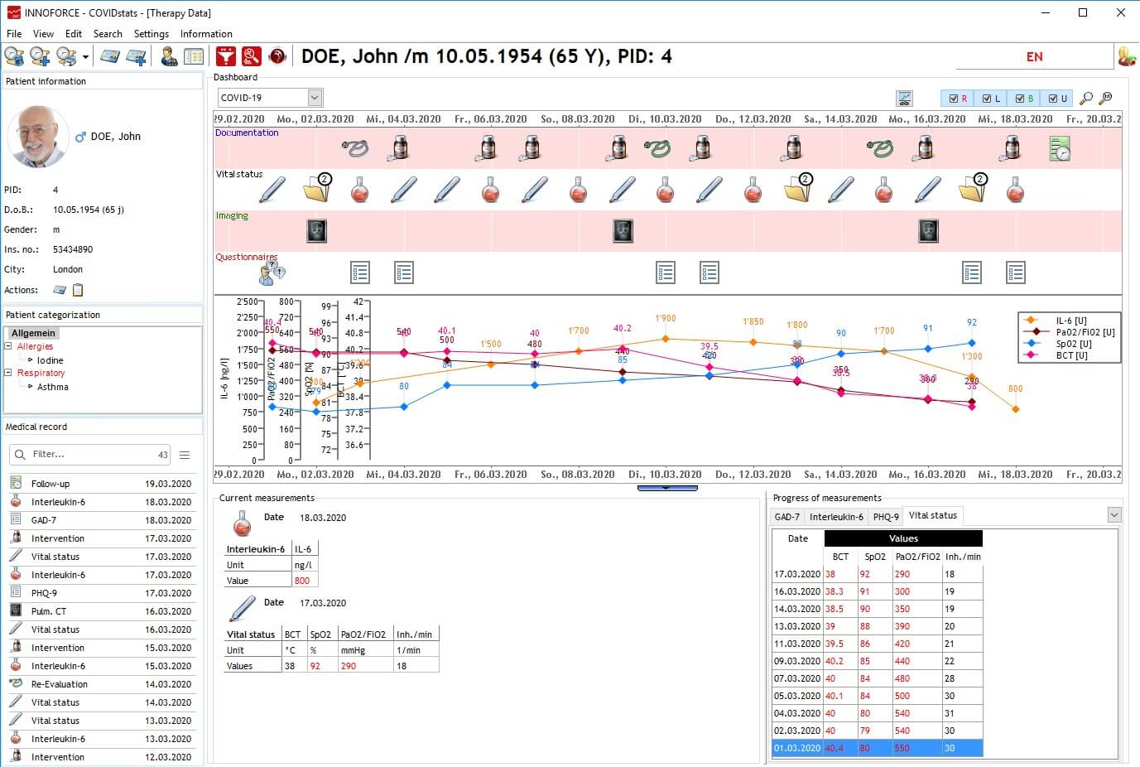This screenshot has height=767, width=1140.
Task: Click the male gender symbol beside DOE, John
Action: [x=80, y=137]
